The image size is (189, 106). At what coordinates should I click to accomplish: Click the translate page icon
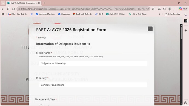(144, 9)
